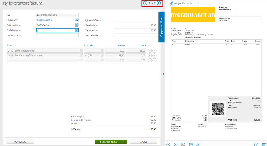Open calendar picker for Fakturadatum
Screen dimensions: 267x146
(76, 25)
